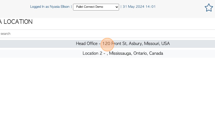
Task: Click the Head Office label
Action: 87,43
